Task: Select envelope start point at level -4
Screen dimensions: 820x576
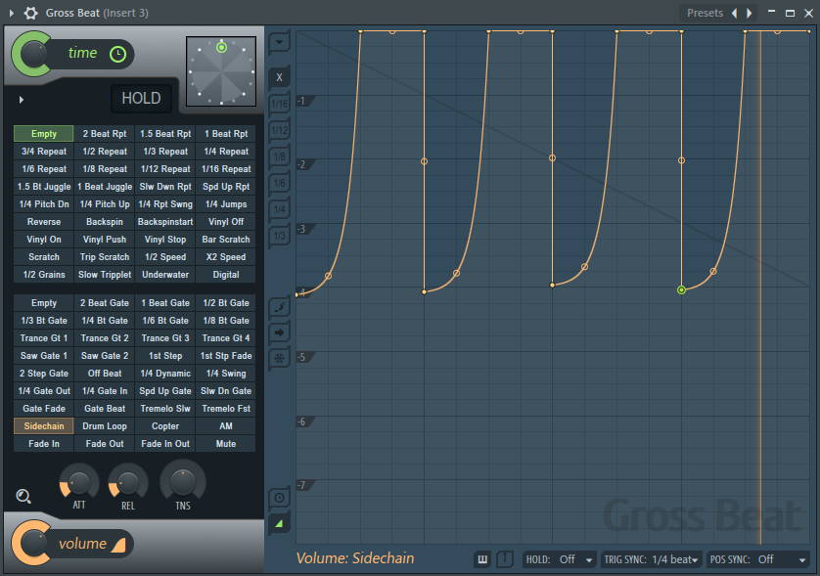Action: point(297,294)
